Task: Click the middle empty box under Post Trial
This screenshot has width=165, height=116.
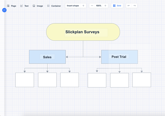Action: (119, 80)
